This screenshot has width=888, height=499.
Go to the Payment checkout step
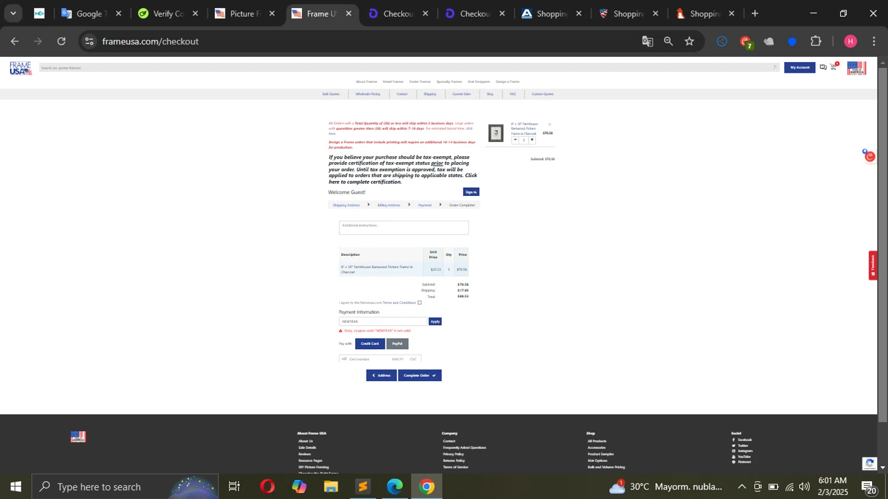425,205
